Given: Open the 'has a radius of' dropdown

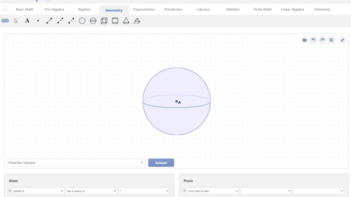Looking at the screenshot, I should pos(91,191).
